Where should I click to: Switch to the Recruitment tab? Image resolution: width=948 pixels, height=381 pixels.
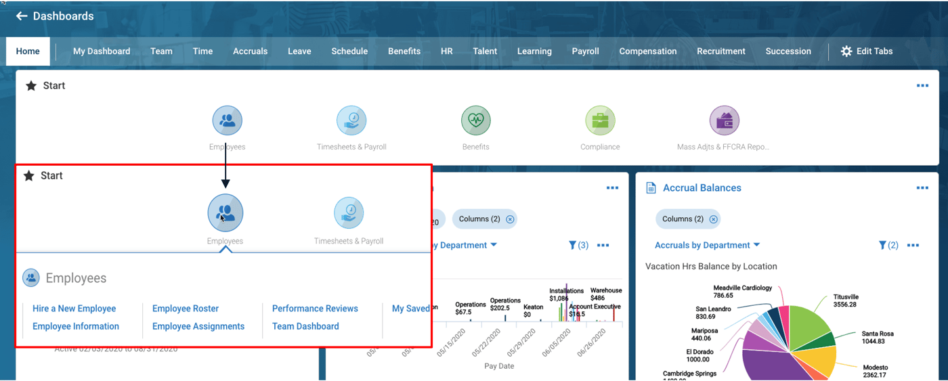721,51
